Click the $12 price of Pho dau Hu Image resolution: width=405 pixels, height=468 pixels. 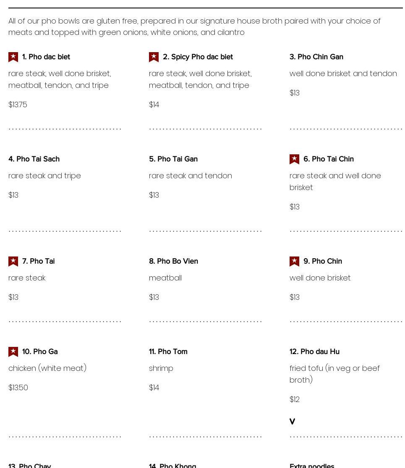tap(295, 399)
